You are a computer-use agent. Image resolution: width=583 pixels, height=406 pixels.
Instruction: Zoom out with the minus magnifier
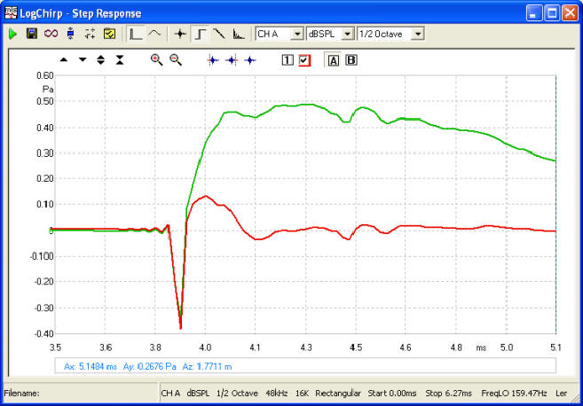point(176,59)
